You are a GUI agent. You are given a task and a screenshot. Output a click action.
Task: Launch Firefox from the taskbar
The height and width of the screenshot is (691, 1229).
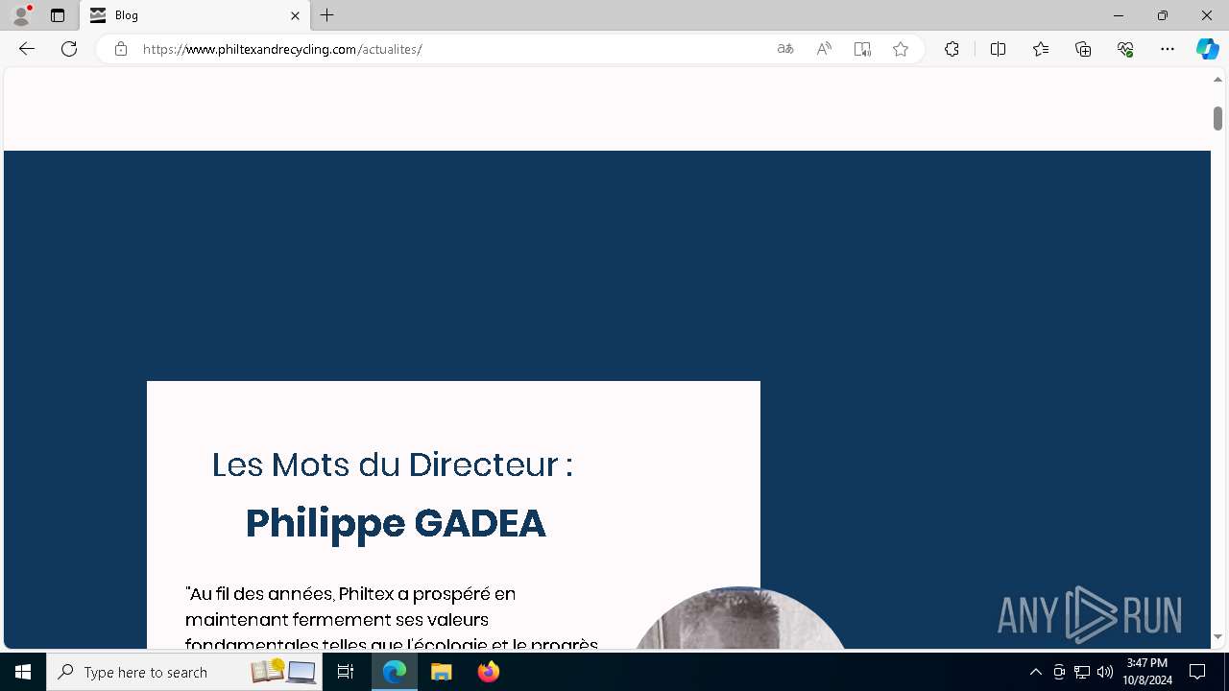(x=489, y=672)
